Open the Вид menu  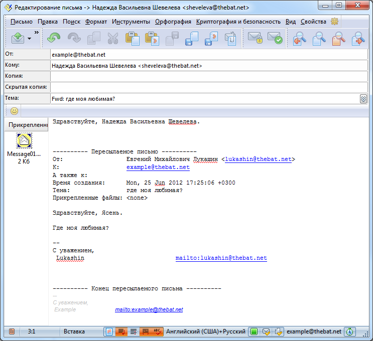[291, 22]
